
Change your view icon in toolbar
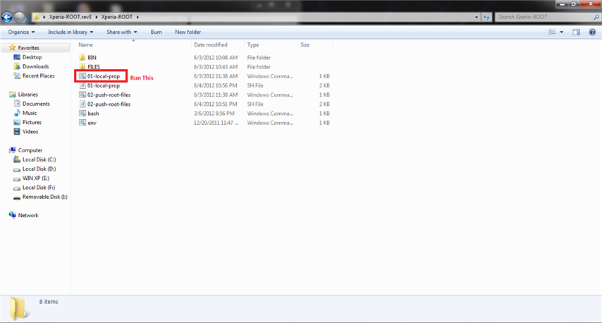click(552, 32)
